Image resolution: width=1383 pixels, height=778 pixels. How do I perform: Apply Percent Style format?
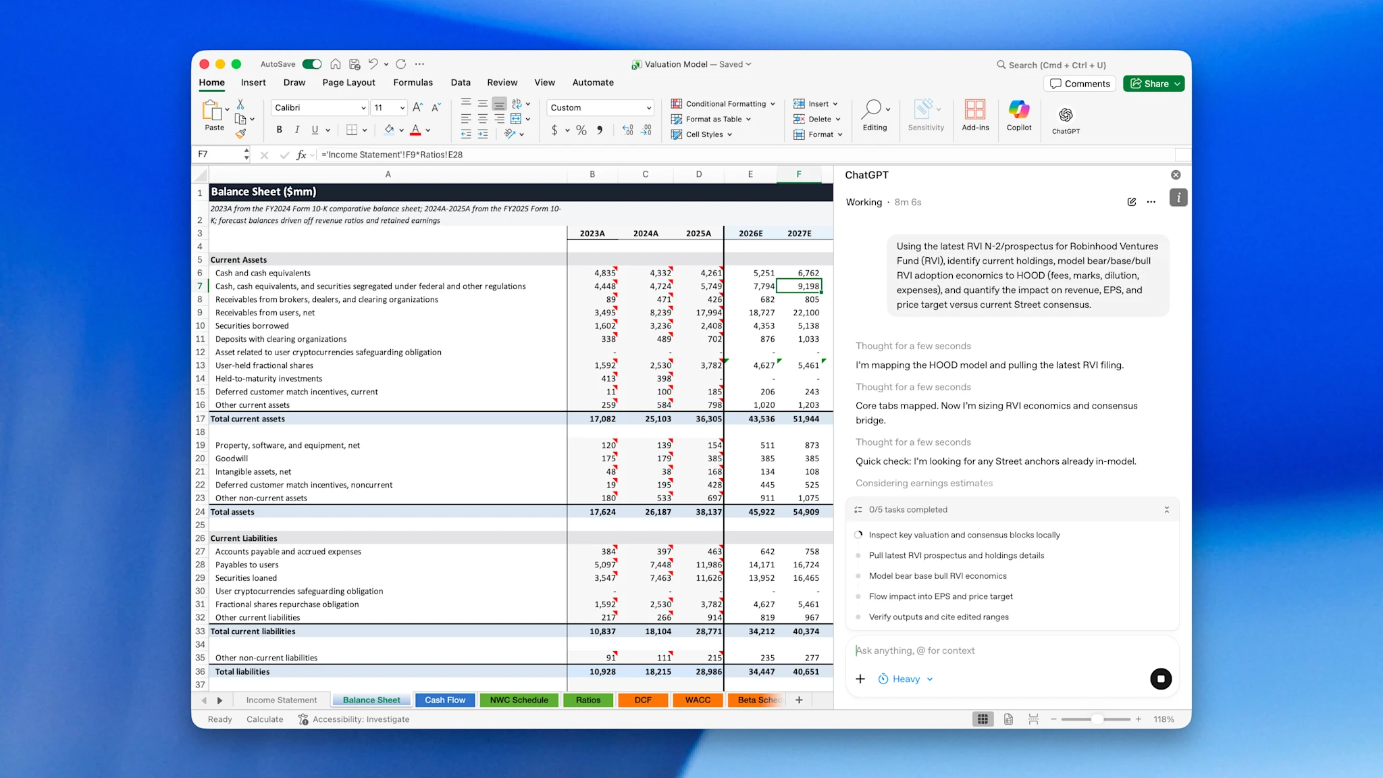(581, 130)
